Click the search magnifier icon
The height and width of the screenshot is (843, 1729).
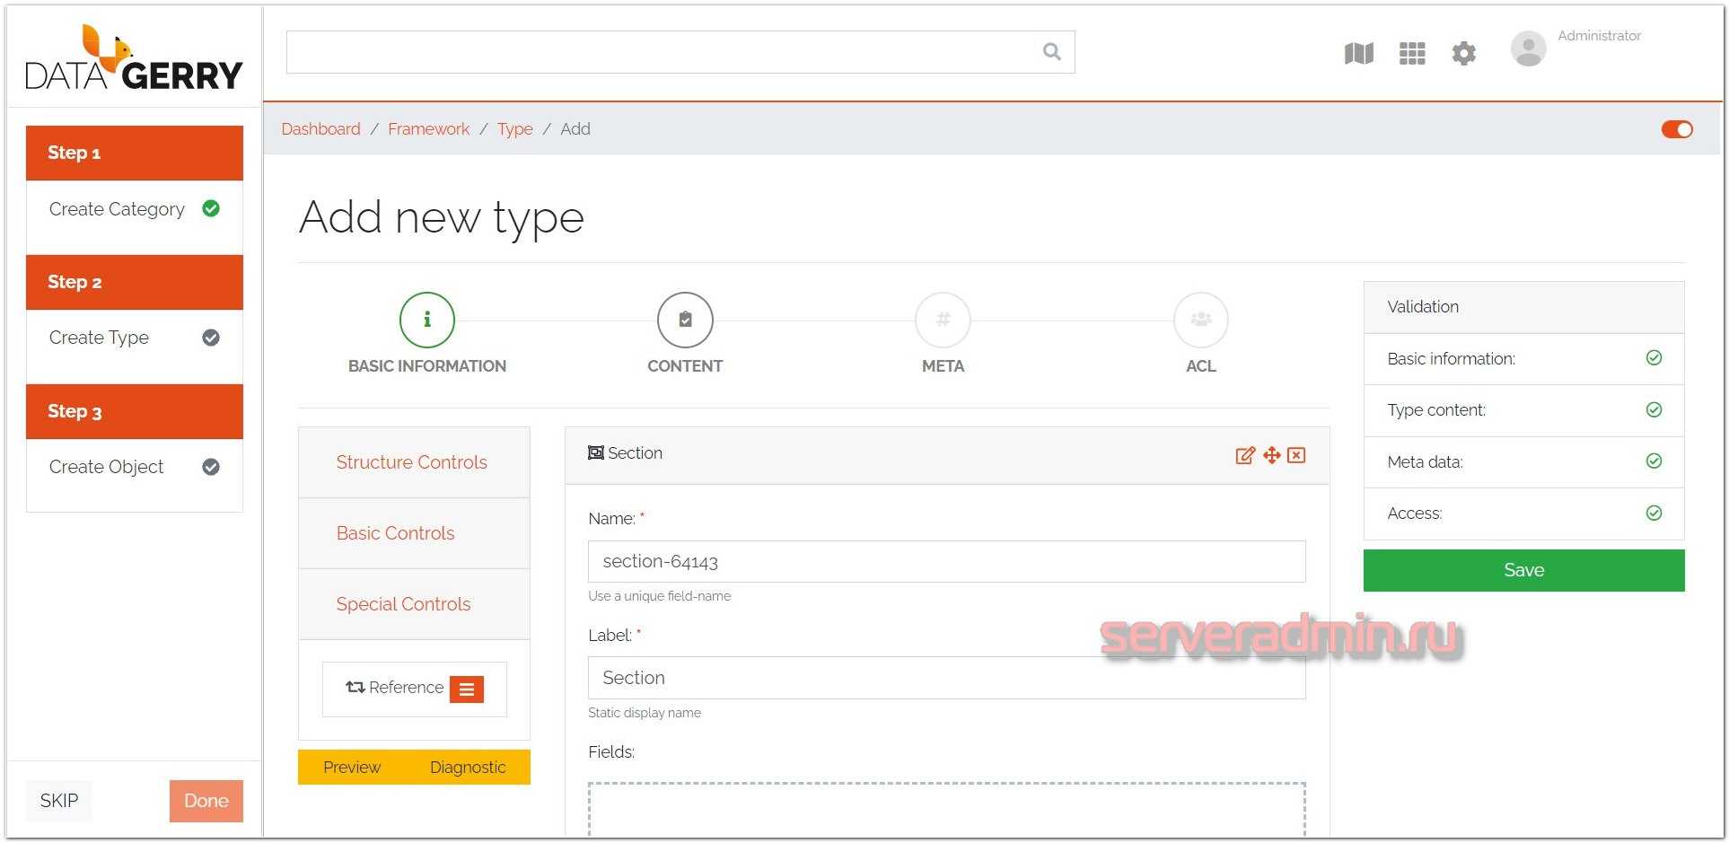pos(1052,52)
